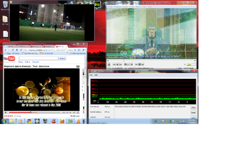Image resolution: width=248 pixels, height=155 pixels.
Task: Open the Help menu in VLC
Action: tap(149, 7)
